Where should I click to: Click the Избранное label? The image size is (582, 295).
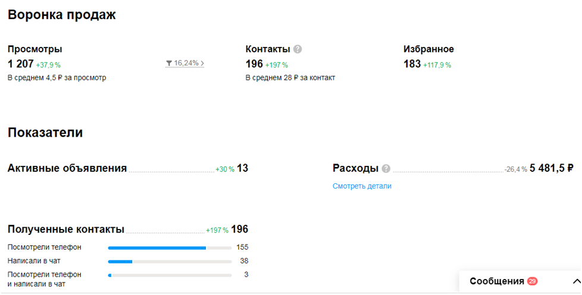point(428,49)
